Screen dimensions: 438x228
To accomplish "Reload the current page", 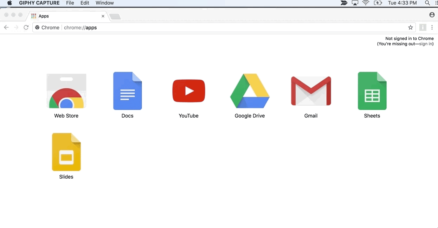I will 26,27.
